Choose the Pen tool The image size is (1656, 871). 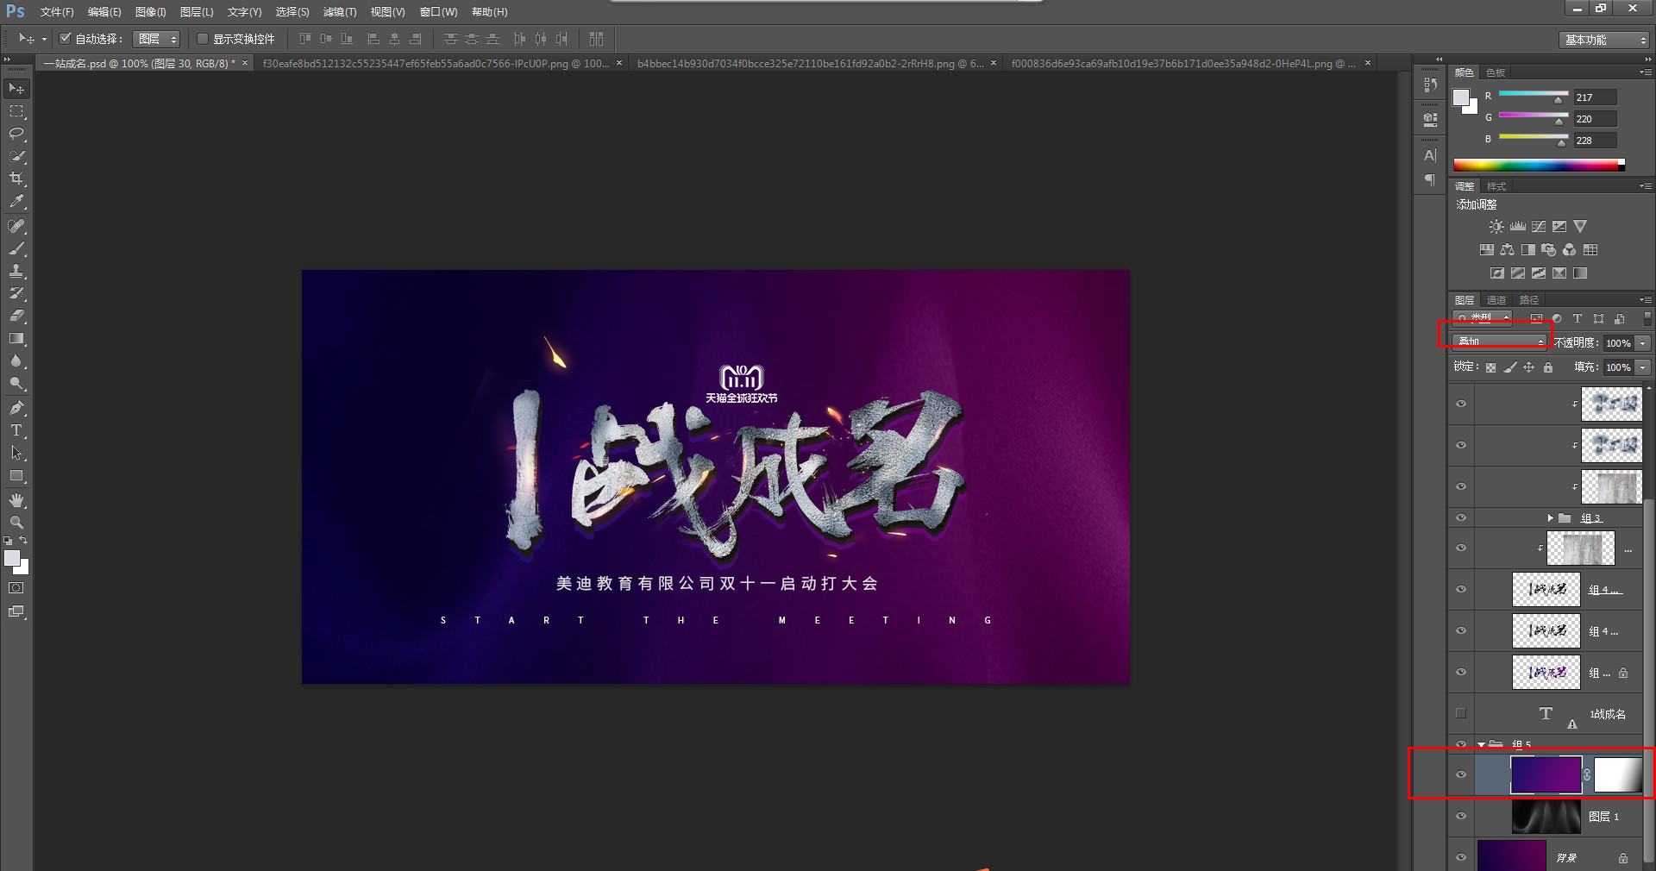click(16, 407)
